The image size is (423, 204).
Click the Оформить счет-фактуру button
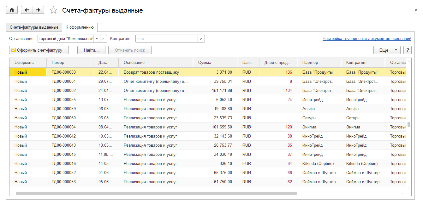[39, 50]
